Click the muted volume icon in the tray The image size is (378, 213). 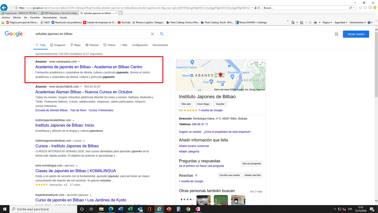click(344, 209)
